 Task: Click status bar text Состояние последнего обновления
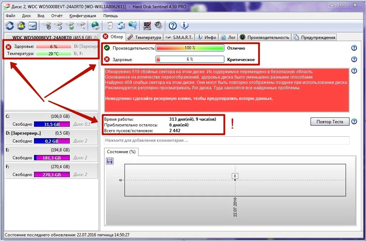67,235
